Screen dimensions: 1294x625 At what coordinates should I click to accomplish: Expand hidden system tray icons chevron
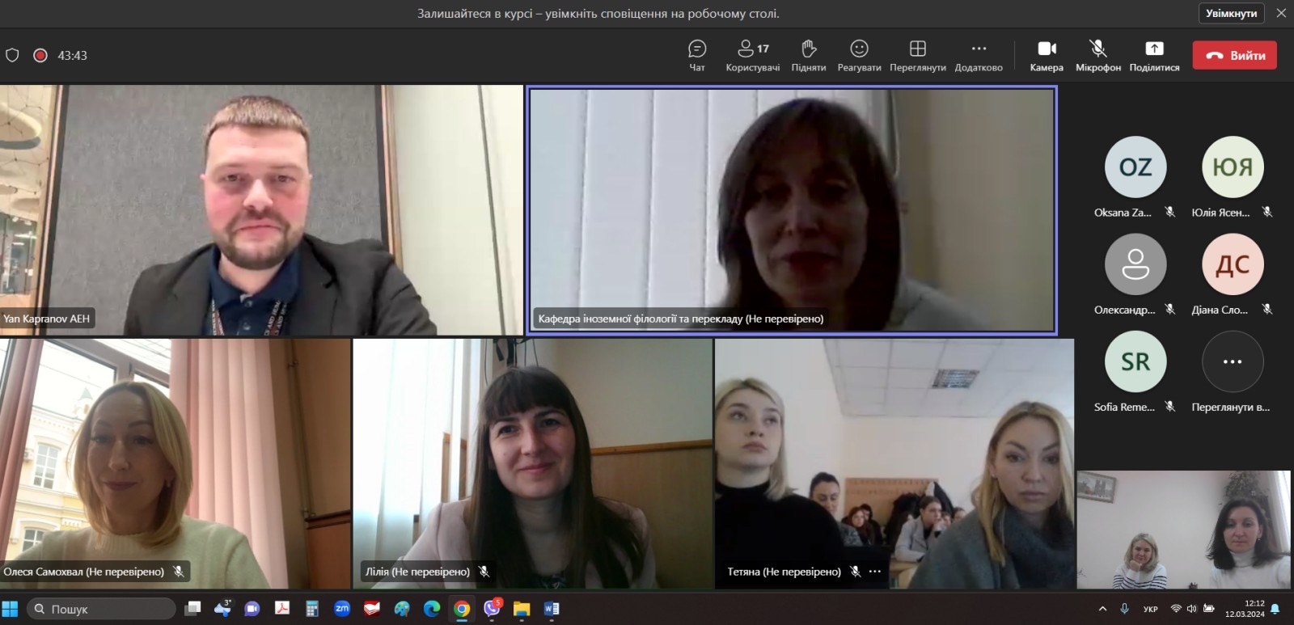click(x=1102, y=609)
